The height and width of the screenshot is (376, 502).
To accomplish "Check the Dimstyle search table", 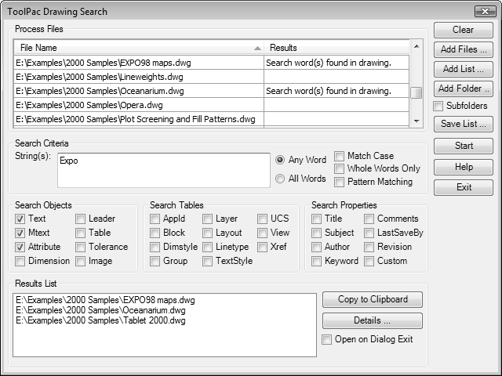I will coord(155,247).
